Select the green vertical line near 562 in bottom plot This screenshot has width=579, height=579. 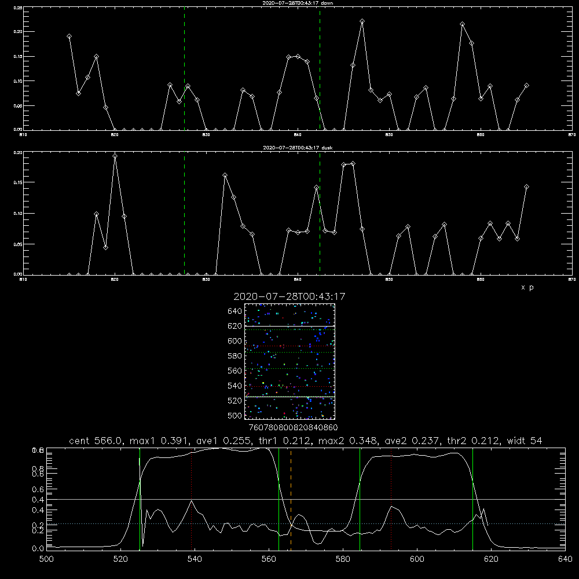pyautogui.click(x=279, y=499)
